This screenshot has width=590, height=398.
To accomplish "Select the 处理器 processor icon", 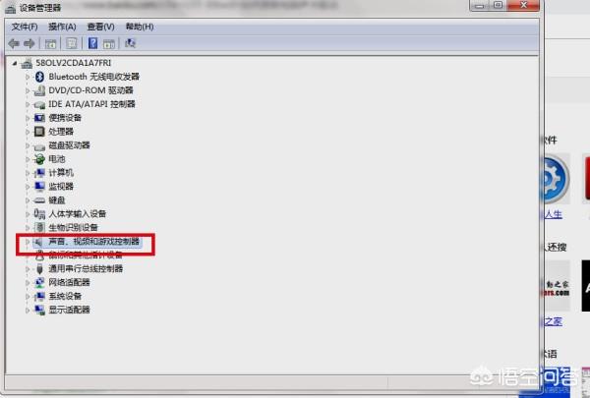I will [39, 132].
